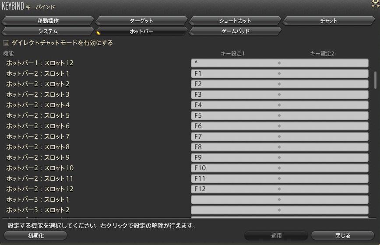Click the ホットバー2：スロット6 label
Screen dimensions: 380x245
[x=38, y=126]
